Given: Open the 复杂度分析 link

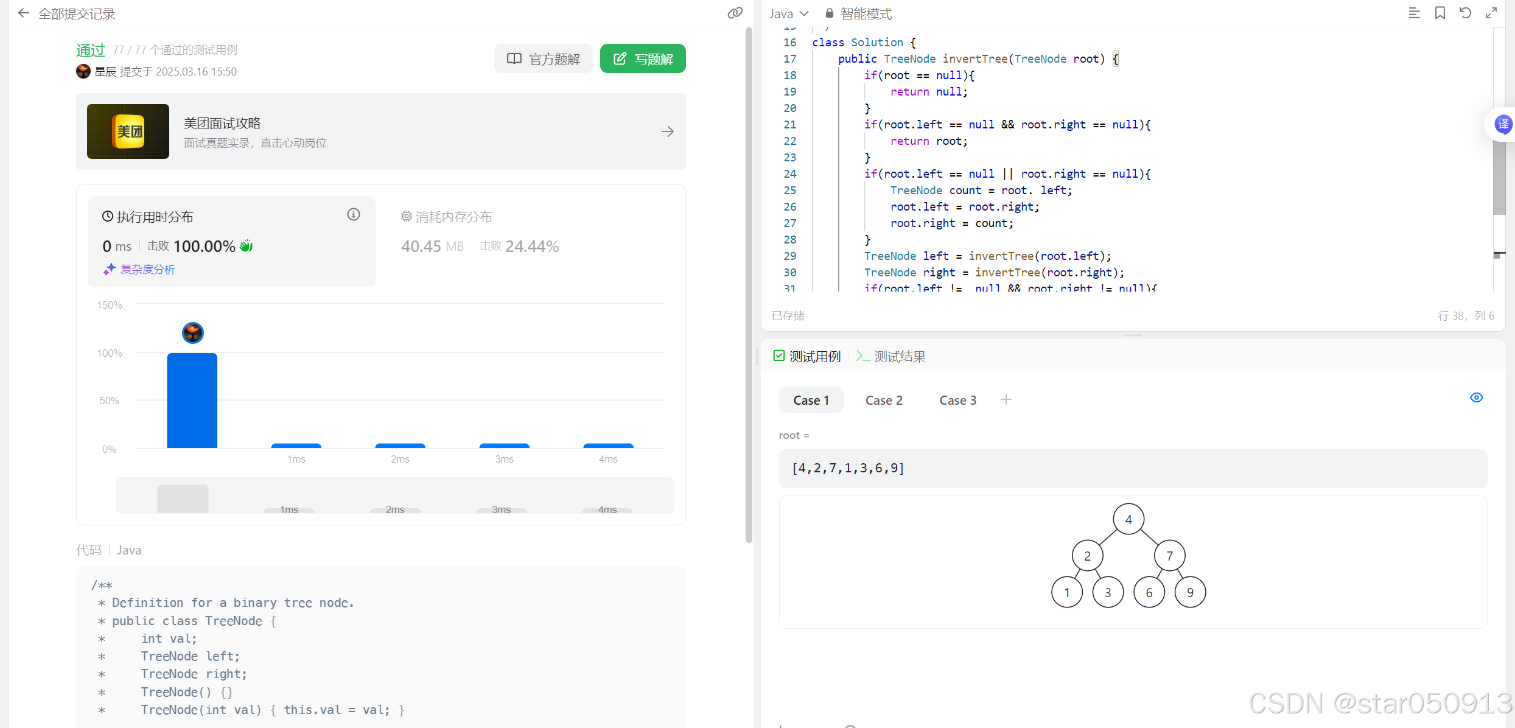Looking at the screenshot, I should click(147, 269).
